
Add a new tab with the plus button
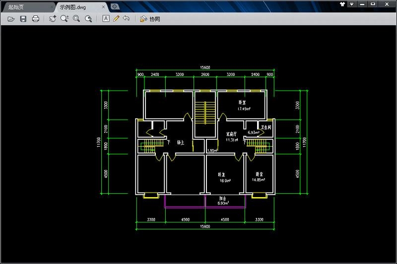[x=115, y=6]
